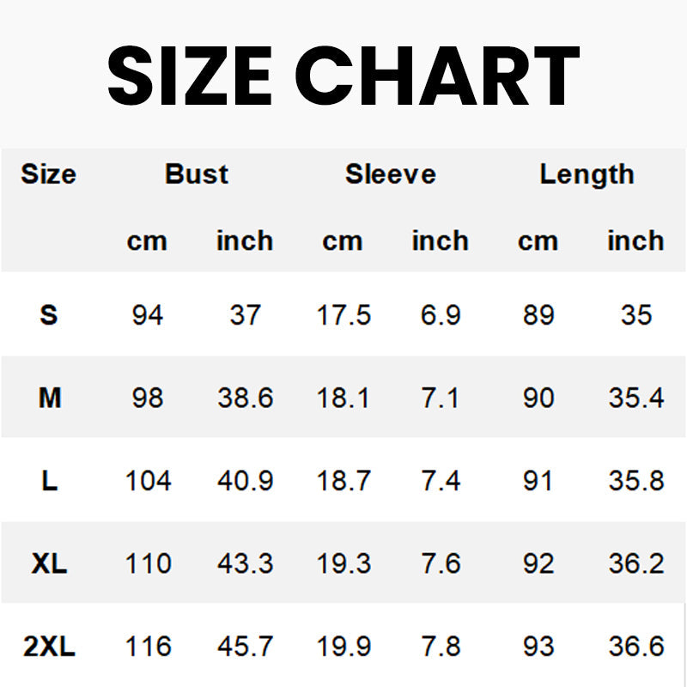
Task: Click the SIZE CHART title
Action: pyautogui.click(x=343, y=76)
